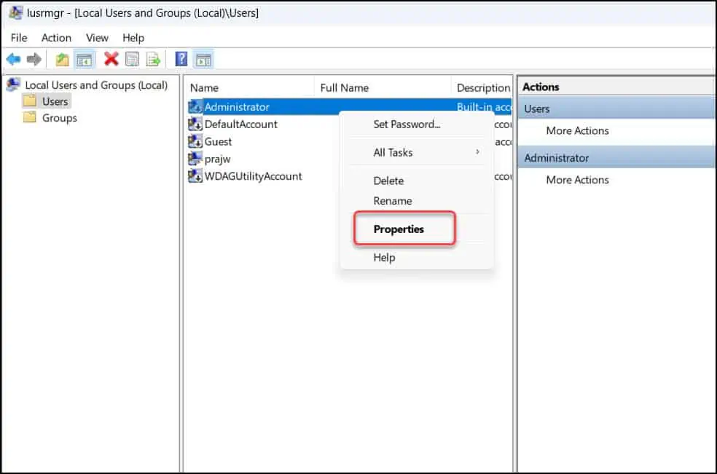Click the lusrmgr title bar app icon
The width and height of the screenshot is (717, 474).
(15, 13)
